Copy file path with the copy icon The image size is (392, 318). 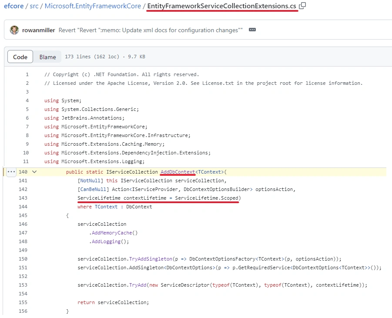pyautogui.click(x=302, y=6)
